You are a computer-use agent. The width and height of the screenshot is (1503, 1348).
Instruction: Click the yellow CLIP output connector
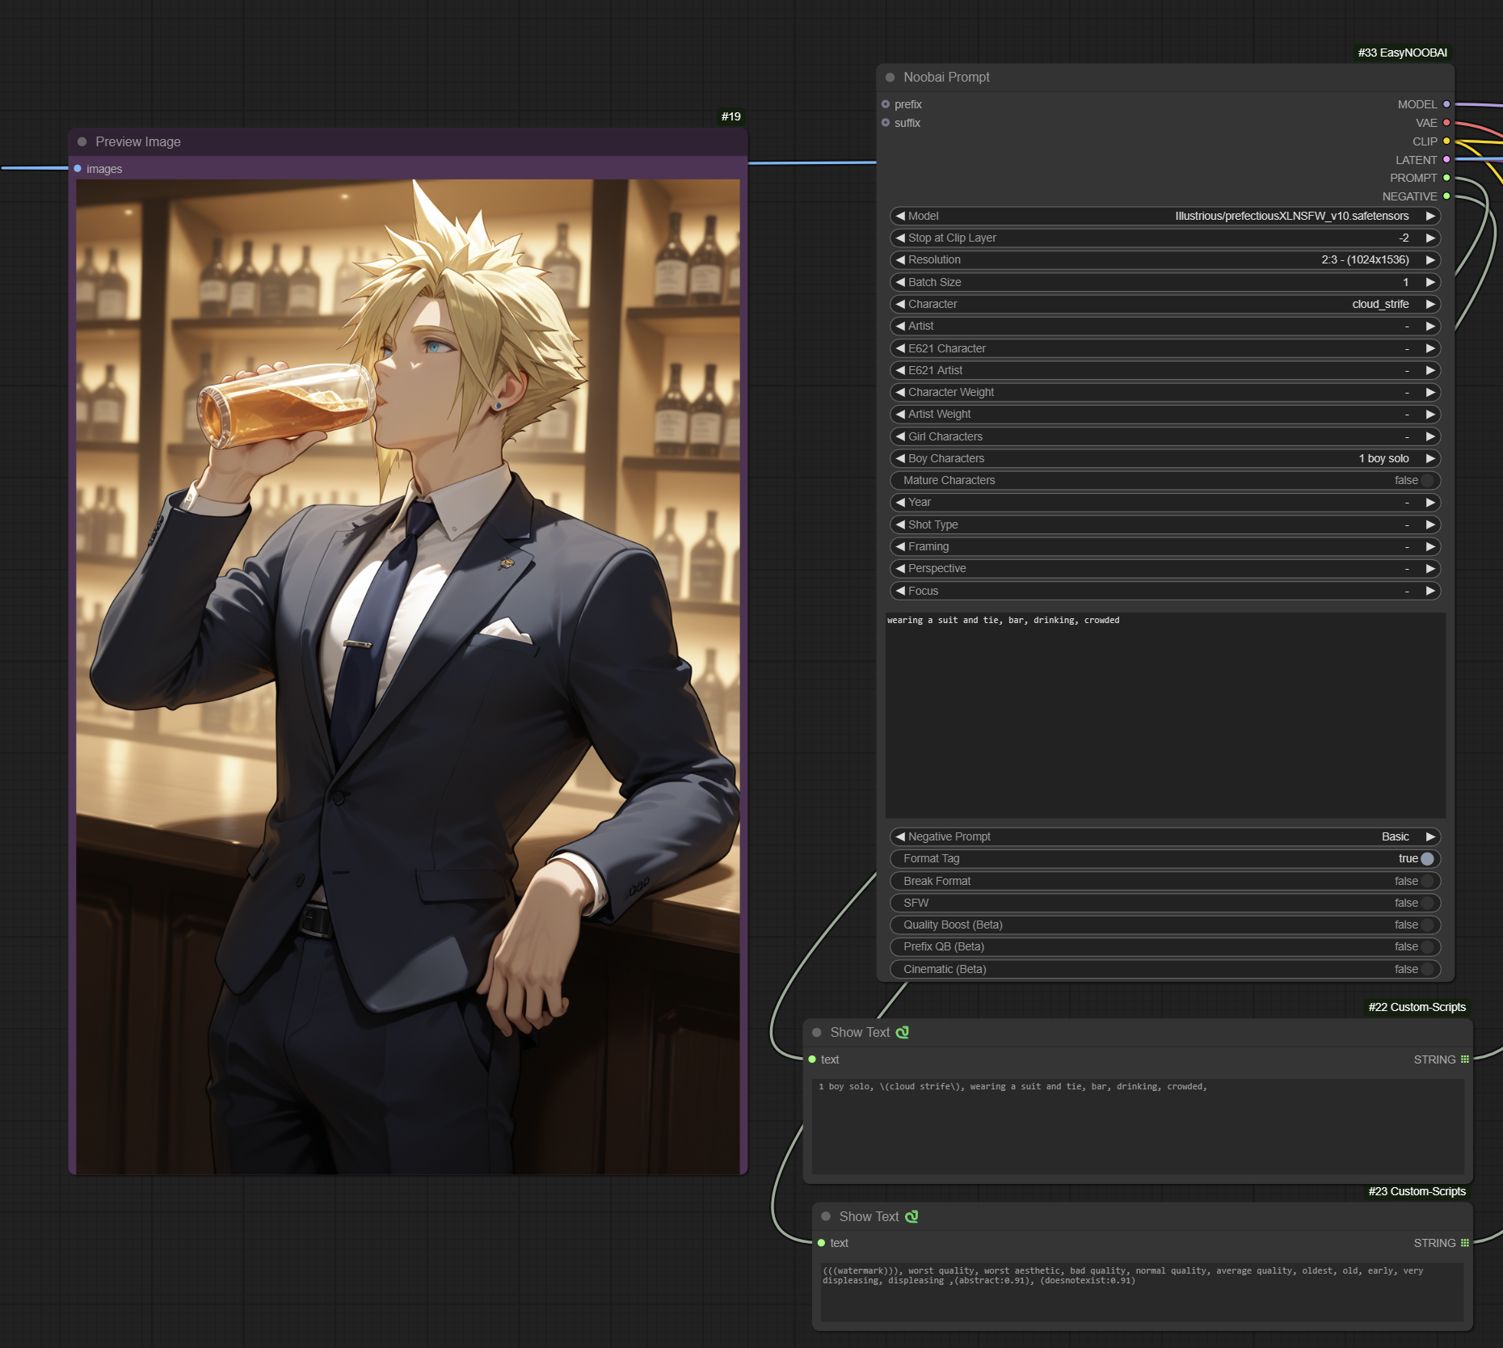1446,141
